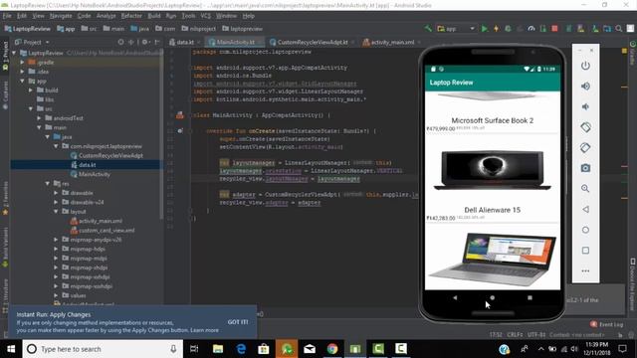The width and height of the screenshot is (637, 358).
Task: Collapse the LaptopReview project root node
Action: pyautogui.click(x=14, y=53)
